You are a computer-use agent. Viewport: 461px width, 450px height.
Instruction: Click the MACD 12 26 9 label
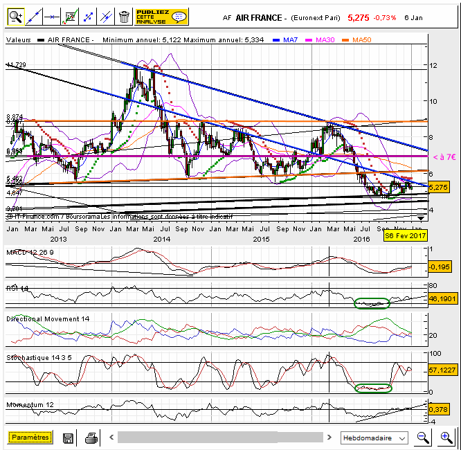30,253
